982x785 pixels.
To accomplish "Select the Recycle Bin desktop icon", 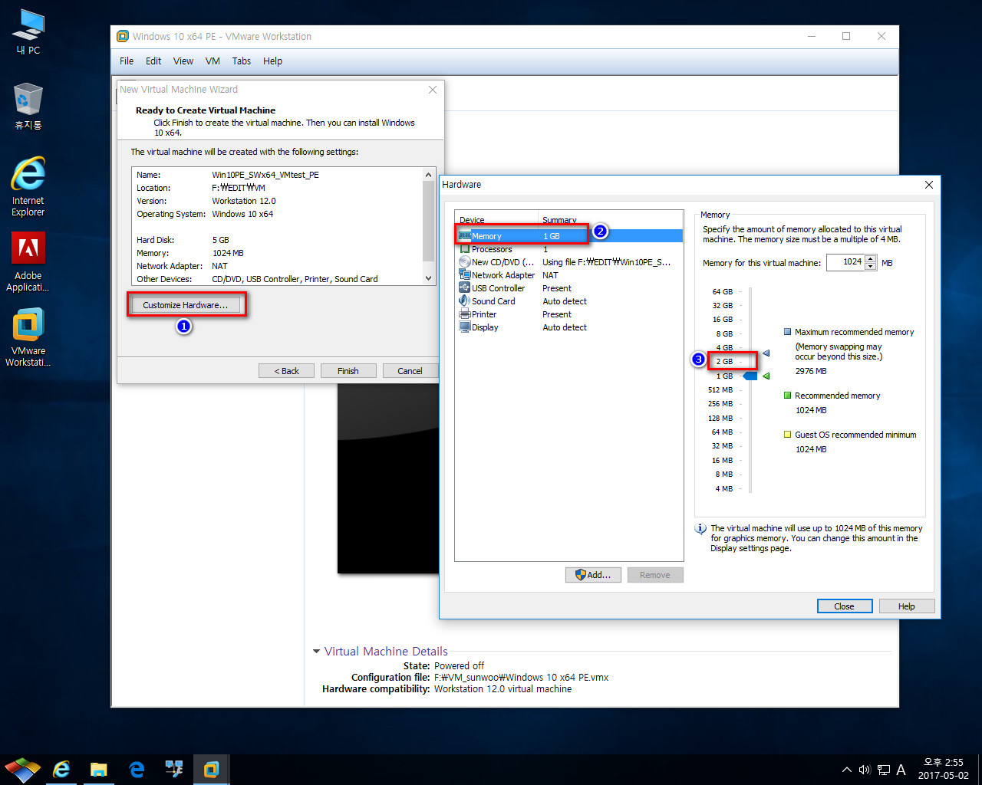I will 28,106.
